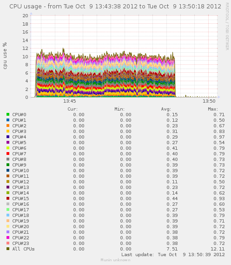
Task: Click the Cur column header
Action: pos(73,109)
